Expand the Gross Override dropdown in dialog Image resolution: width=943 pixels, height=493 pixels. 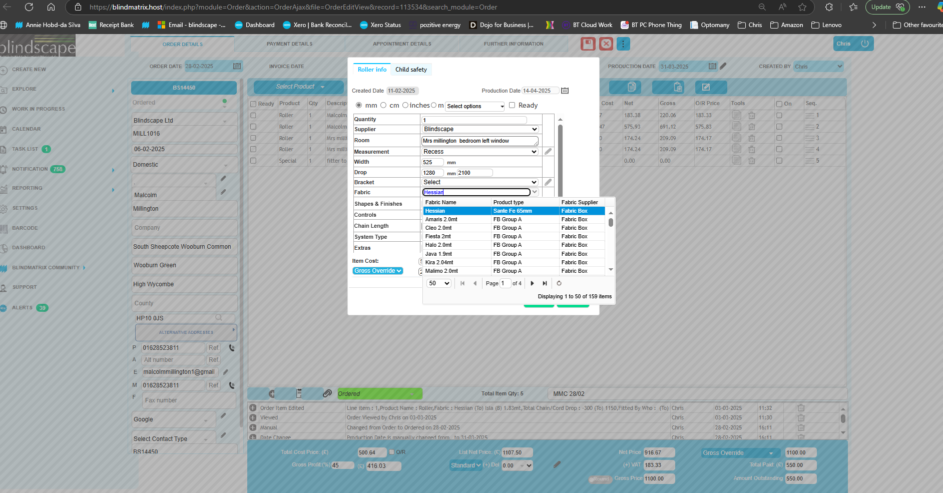pos(378,271)
